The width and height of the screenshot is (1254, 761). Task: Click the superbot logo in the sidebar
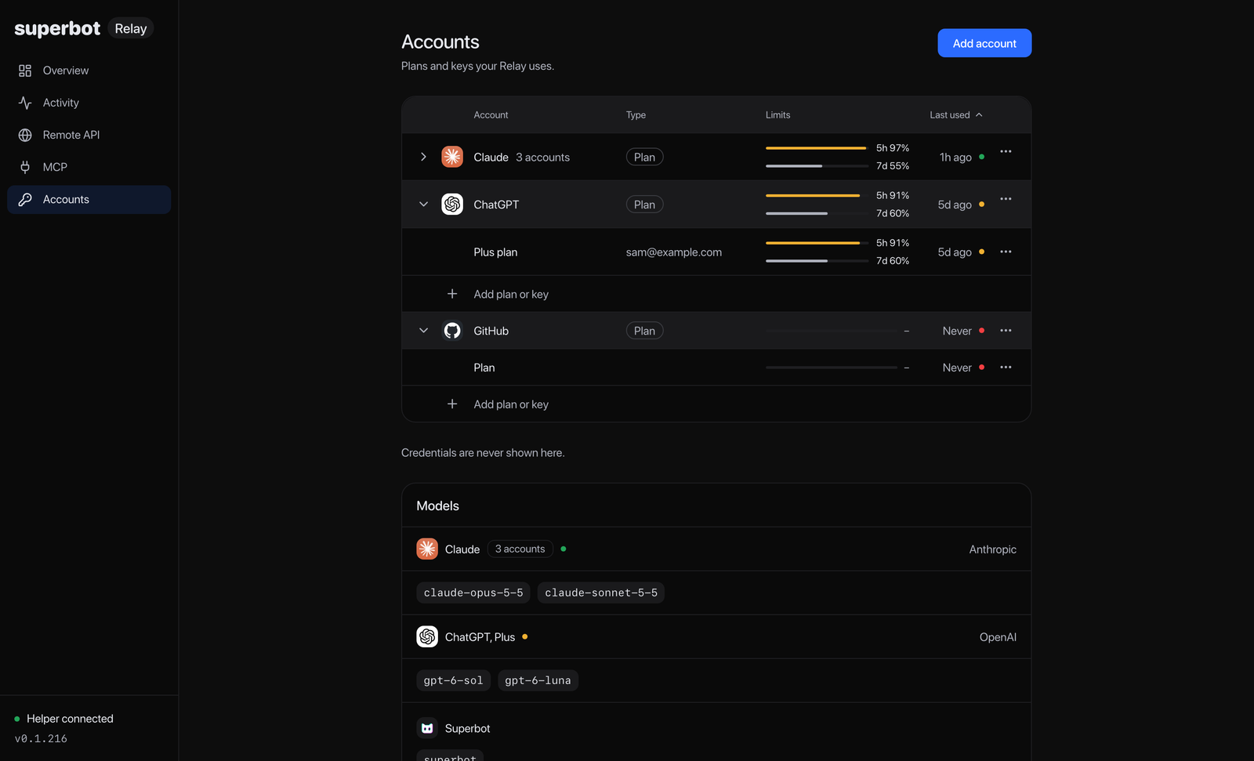(57, 29)
